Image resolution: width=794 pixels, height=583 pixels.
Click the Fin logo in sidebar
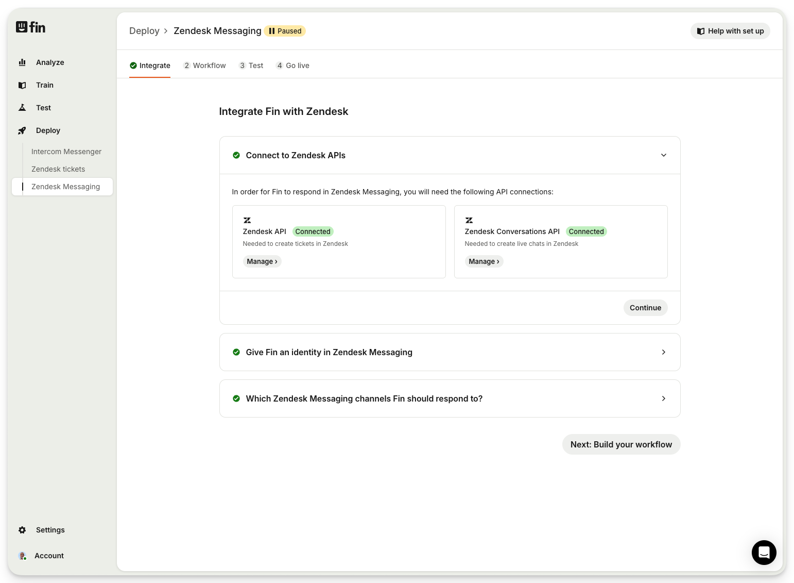tap(30, 27)
